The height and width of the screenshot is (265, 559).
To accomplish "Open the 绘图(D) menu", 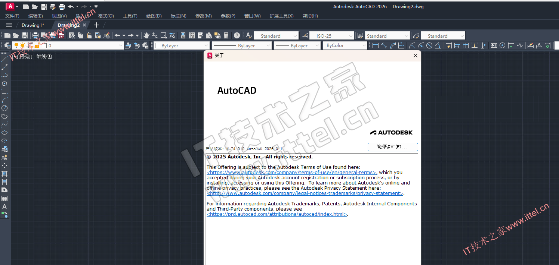I will point(154,16).
